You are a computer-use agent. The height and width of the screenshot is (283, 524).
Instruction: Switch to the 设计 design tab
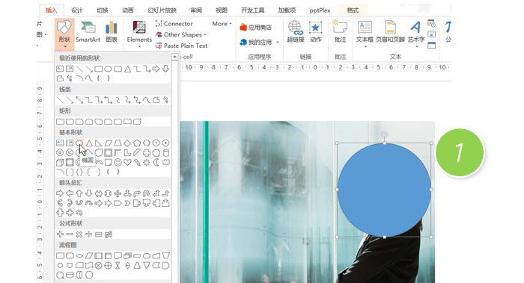coord(76,10)
